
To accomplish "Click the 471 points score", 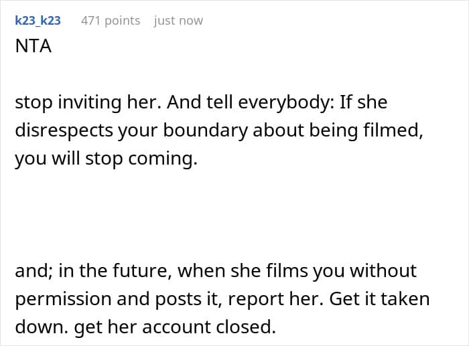I will (111, 21).
